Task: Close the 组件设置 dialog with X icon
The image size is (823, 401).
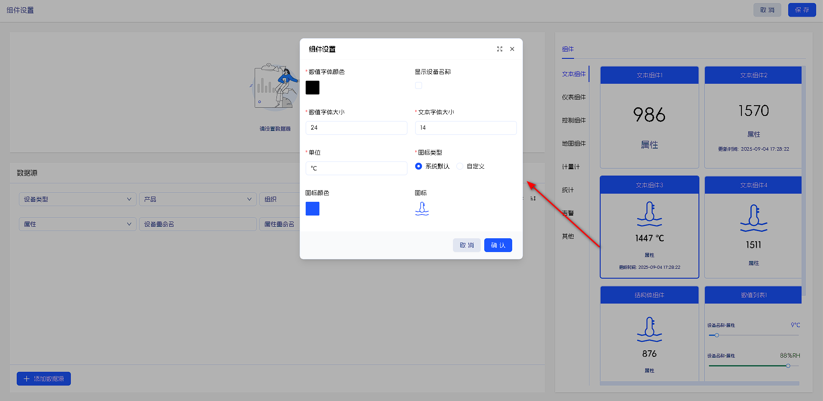Action: (512, 49)
